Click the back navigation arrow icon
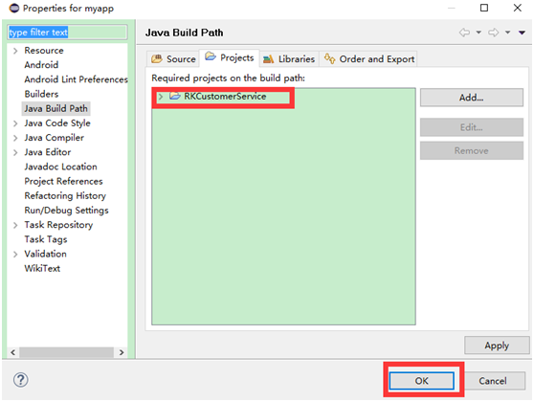 (464, 33)
